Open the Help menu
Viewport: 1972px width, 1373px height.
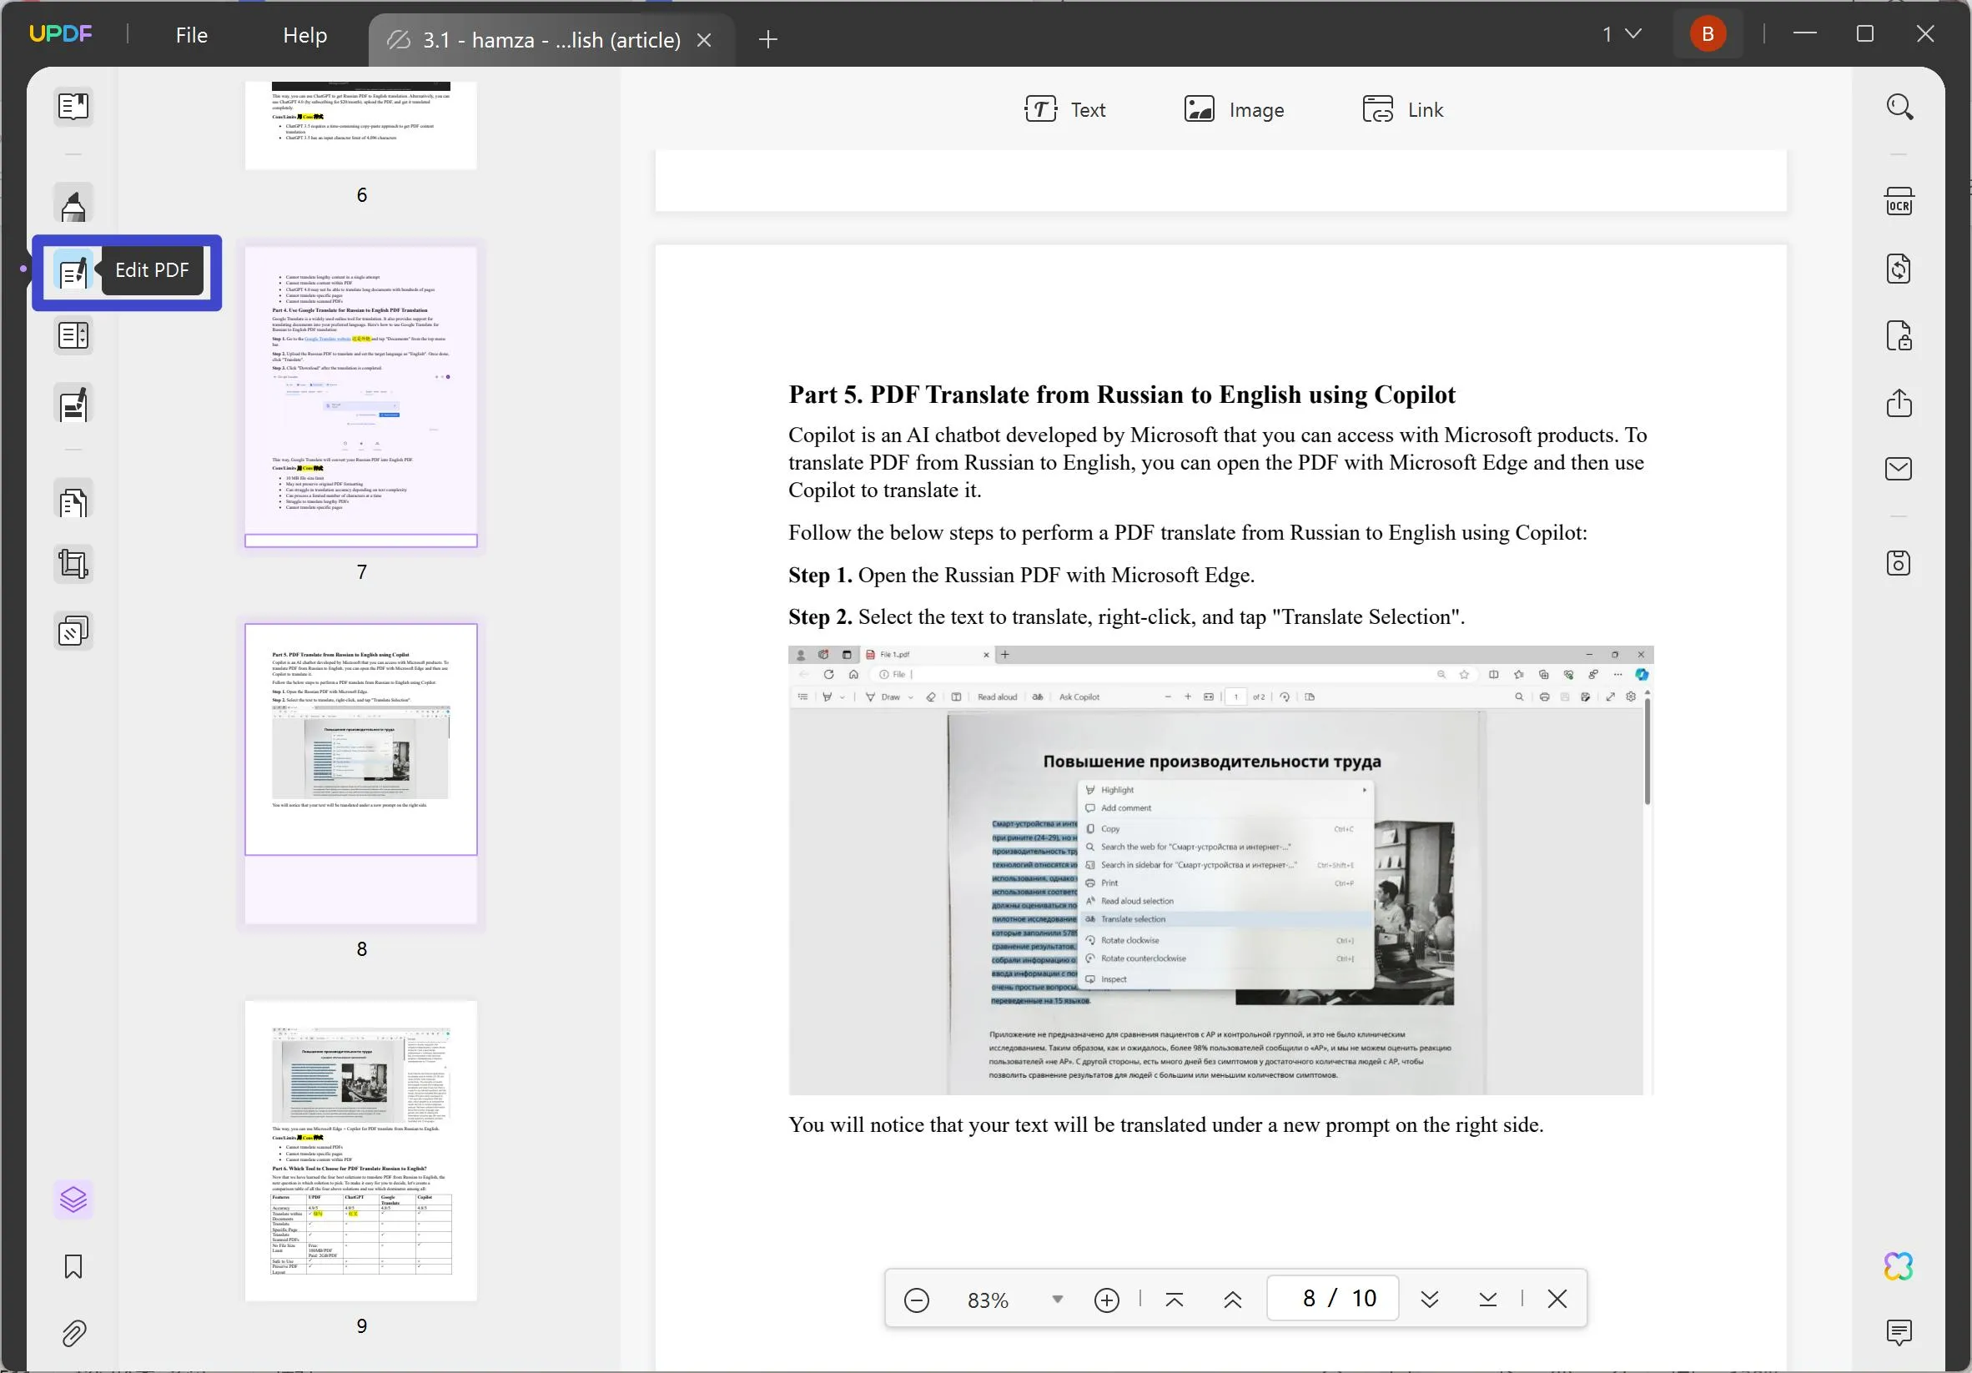[305, 35]
